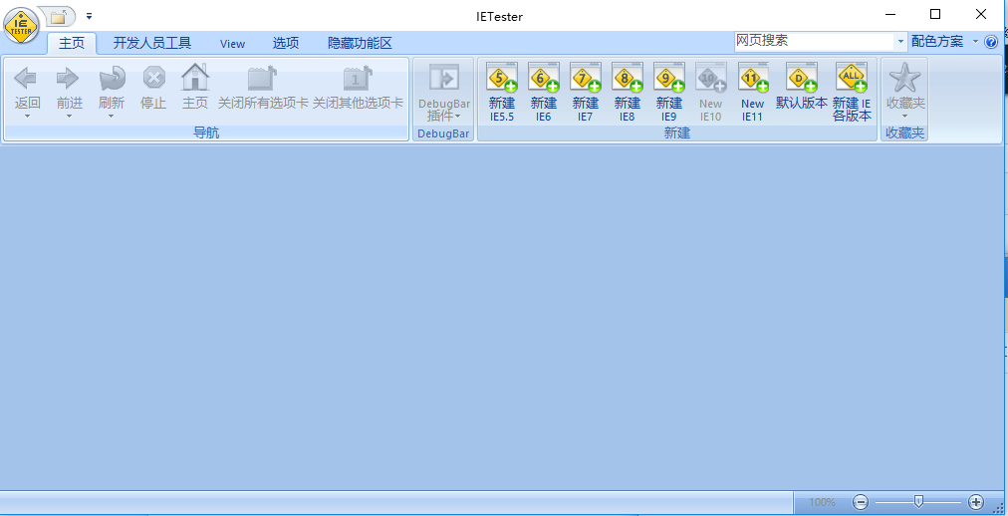Viewport: 1008px width, 516px height.
Task: Expand the quick access toolbar customize arrow
Action: (89, 16)
